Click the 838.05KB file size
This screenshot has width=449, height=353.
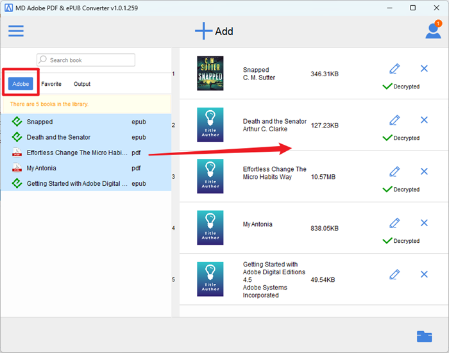[x=325, y=228]
